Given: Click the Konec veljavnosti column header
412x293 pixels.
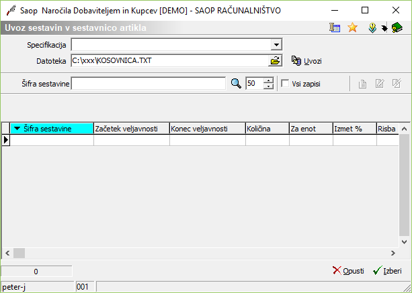Looking at the screenshot, I should click(x=208, y=129).
